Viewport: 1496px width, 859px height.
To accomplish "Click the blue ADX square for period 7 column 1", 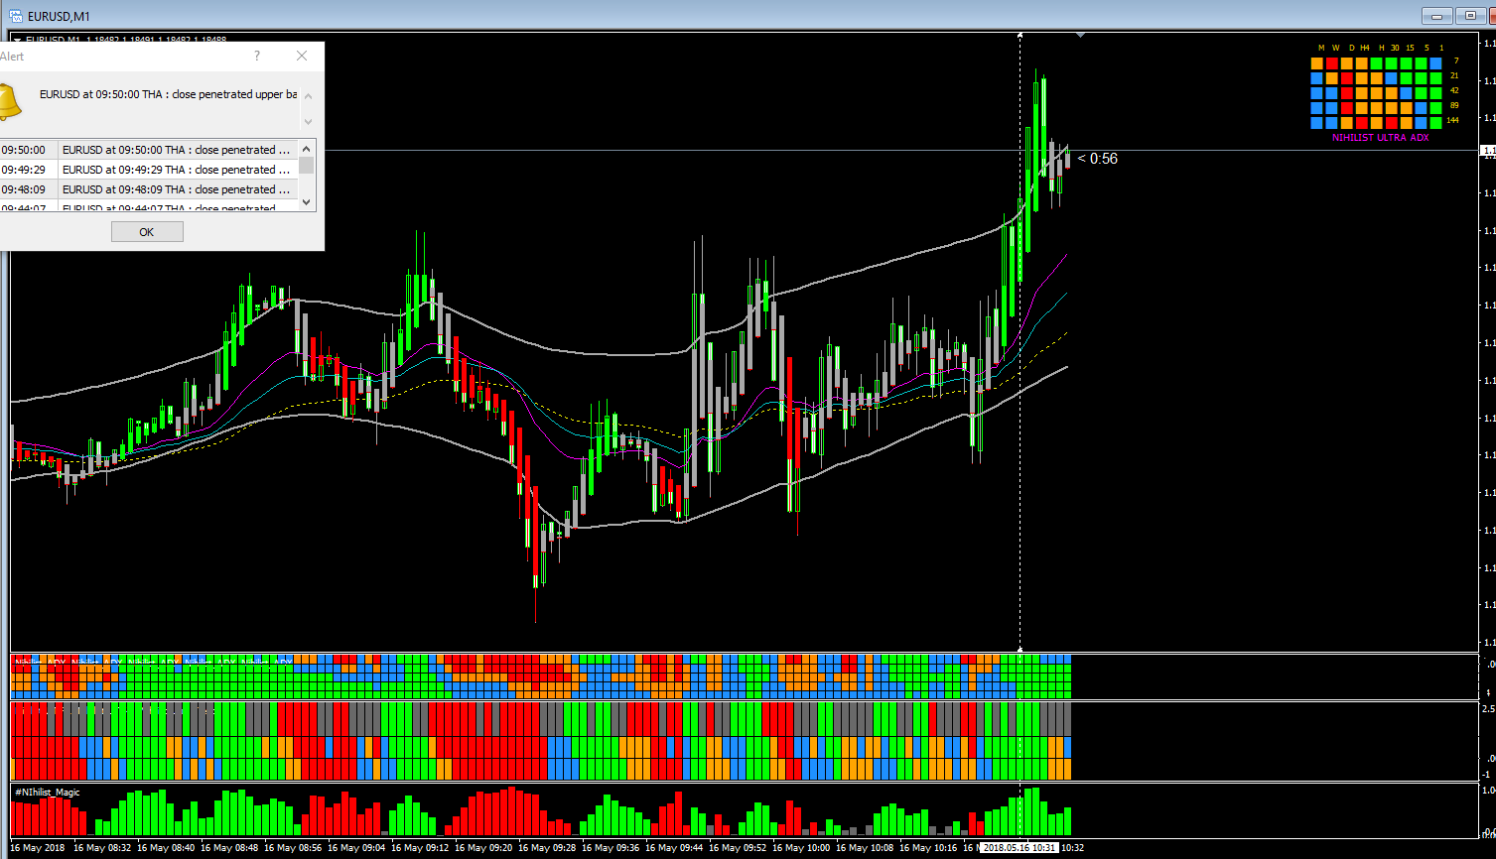I will [1435, 63].
